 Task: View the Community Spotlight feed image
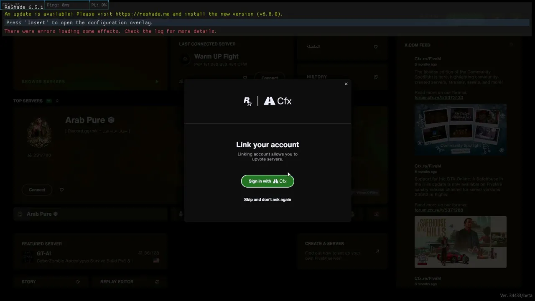[x=461, y=130]
